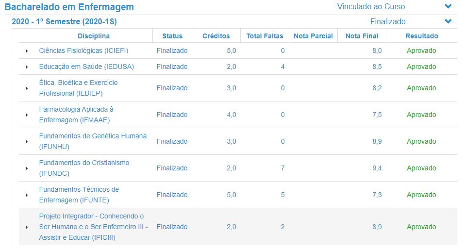Select the Bacharelado em Enfermagem course title

[x=69, y=7]
